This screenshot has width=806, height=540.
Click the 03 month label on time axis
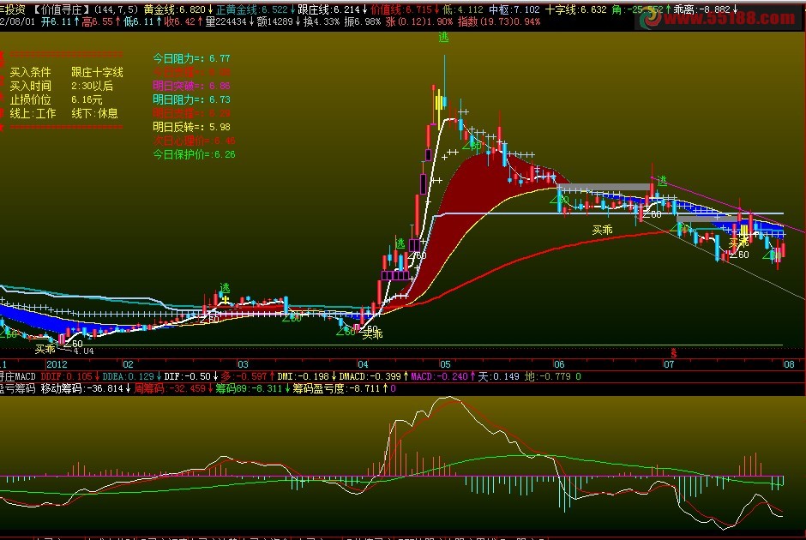243,364
